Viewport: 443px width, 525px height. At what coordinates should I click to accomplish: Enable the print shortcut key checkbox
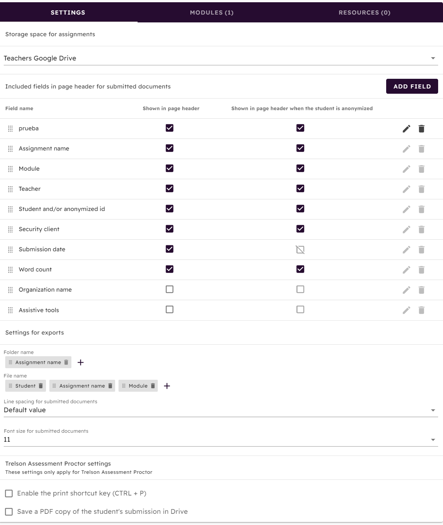tap(9, 494)
